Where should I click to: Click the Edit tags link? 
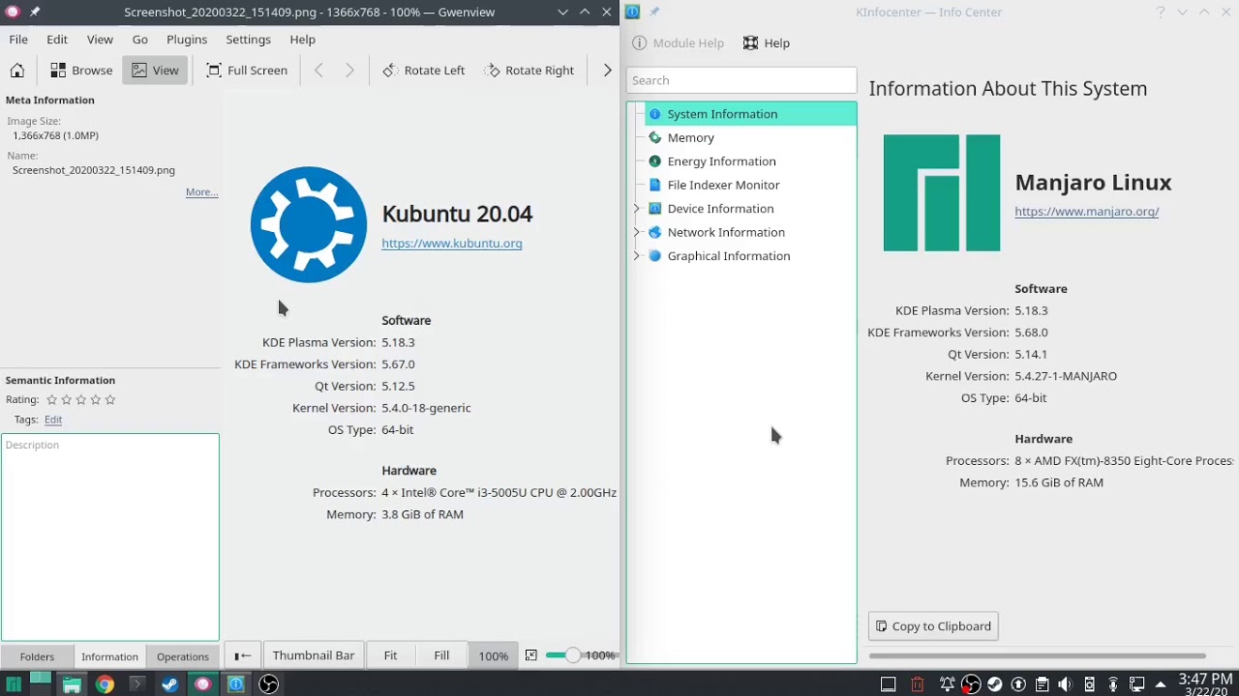click(x=53, y=420)
